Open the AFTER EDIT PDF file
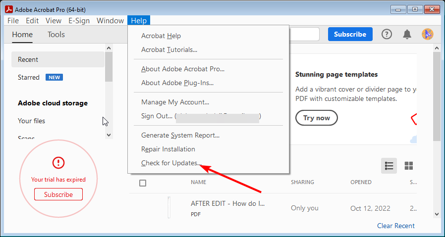The height and width of the screenshot is (237, 445). 227,203
